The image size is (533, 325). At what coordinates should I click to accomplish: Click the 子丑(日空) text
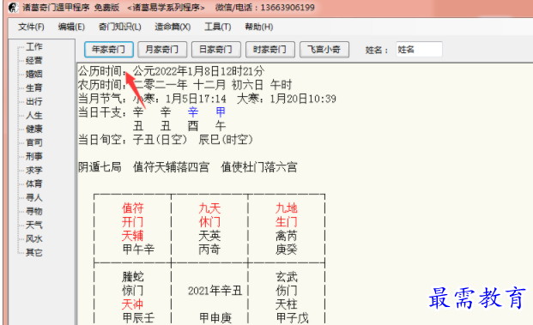tap(161, 140)
